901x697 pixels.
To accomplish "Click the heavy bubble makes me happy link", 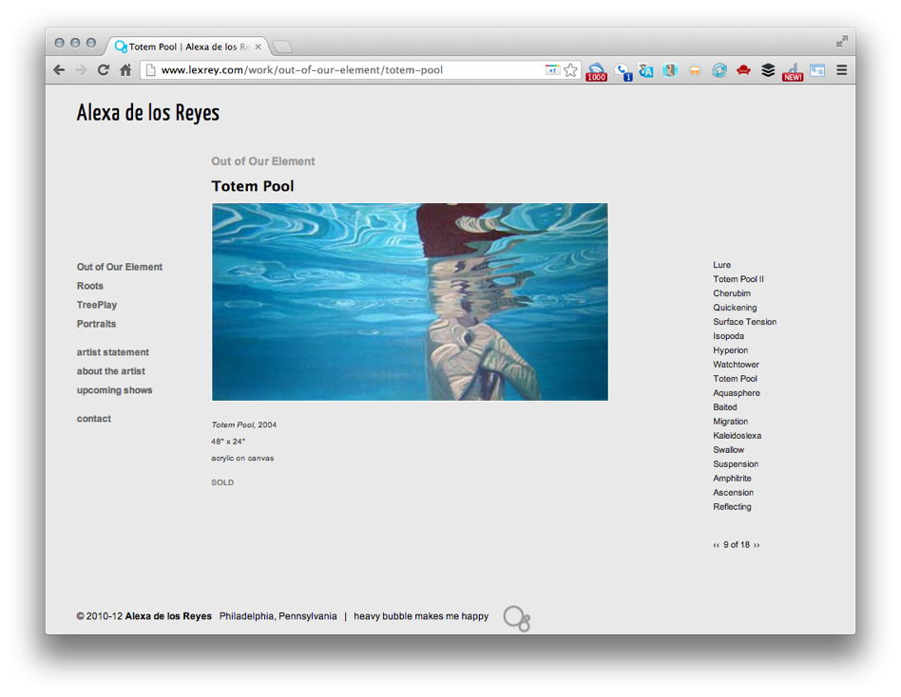I will [421, 616].
